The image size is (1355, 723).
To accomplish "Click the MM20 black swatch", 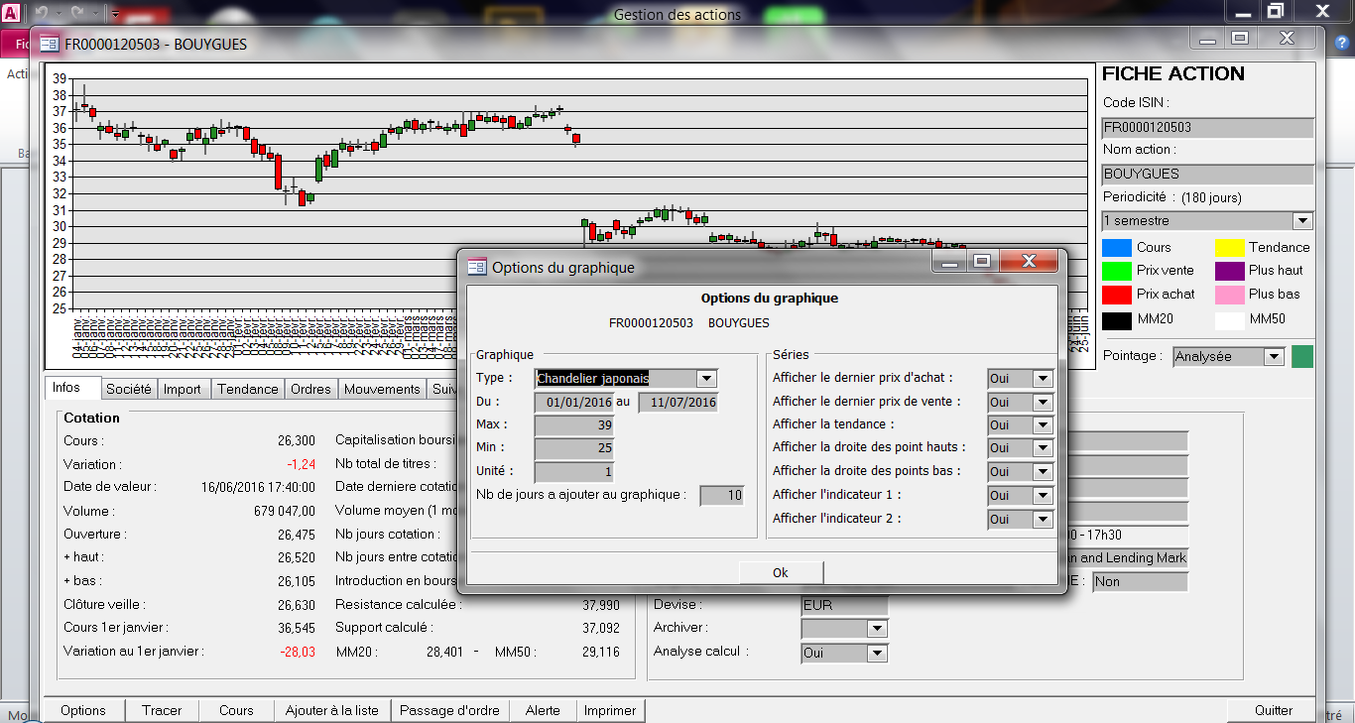I will tap(1117, 320).
